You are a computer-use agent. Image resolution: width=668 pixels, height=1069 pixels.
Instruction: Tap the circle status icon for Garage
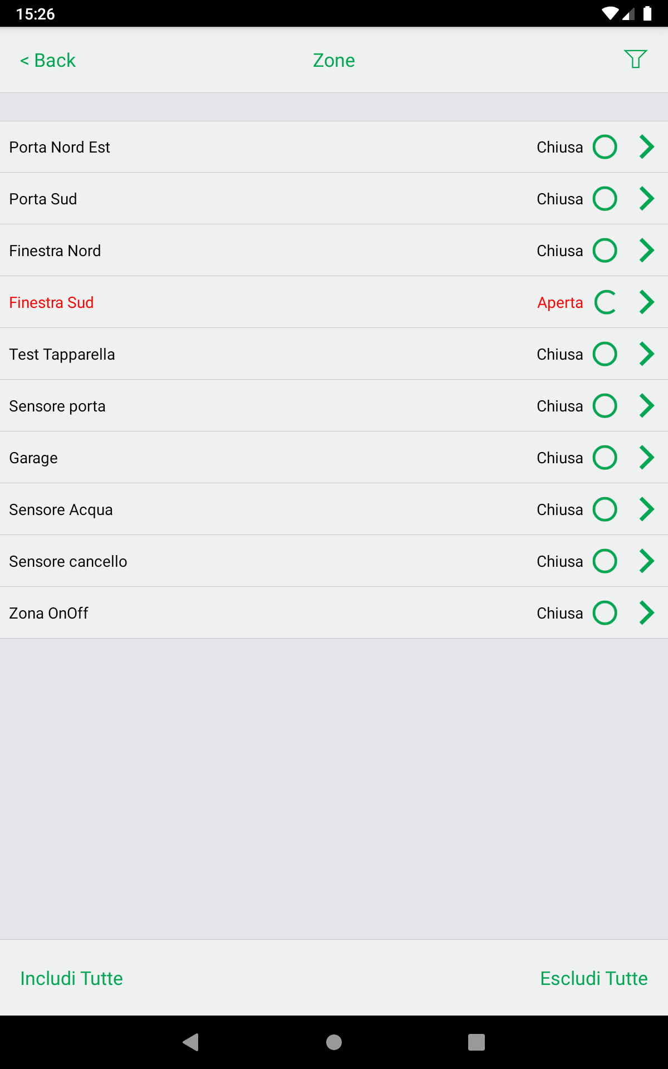pos(605,458)
